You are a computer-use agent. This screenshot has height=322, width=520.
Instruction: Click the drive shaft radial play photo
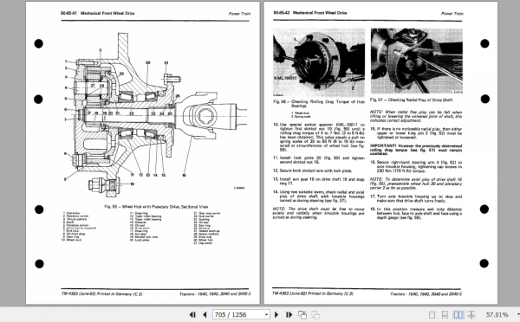417,61
